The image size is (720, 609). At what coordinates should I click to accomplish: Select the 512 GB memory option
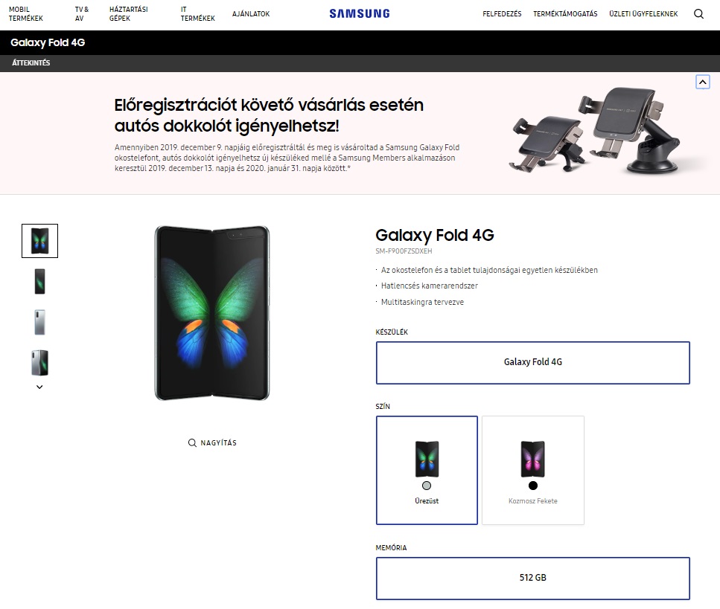532,578
